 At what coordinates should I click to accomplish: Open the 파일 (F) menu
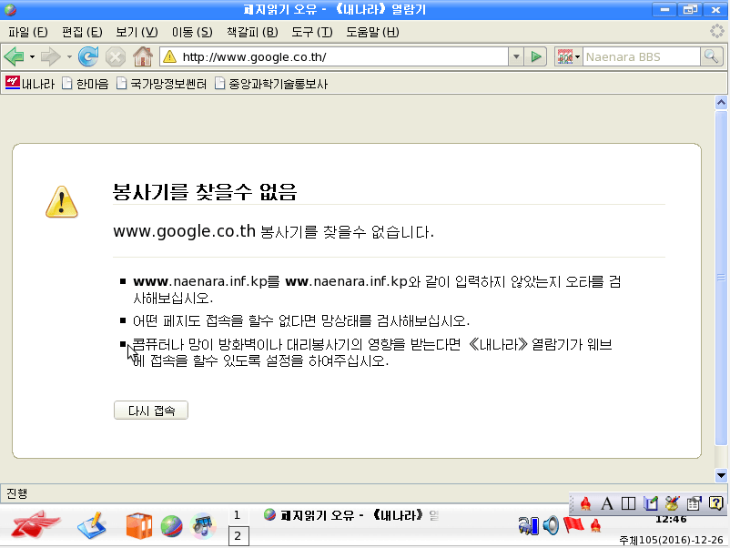pyautogui.click(x=28, y=32)
